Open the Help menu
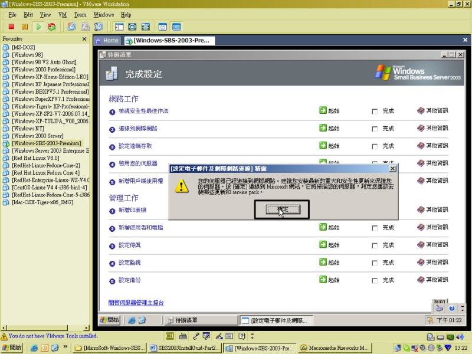Screen dimensions: 472x354 (126, 15)
